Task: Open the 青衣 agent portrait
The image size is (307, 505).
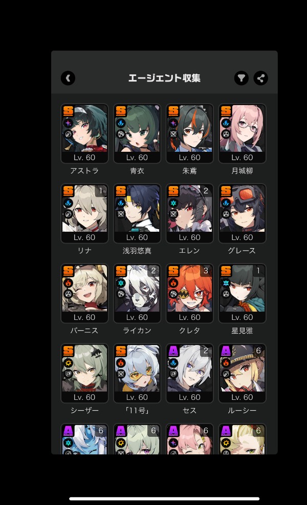Action: (137, 133)
